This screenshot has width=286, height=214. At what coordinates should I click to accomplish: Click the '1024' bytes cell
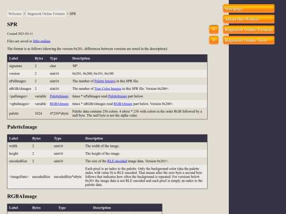click(x=38, y=114)
